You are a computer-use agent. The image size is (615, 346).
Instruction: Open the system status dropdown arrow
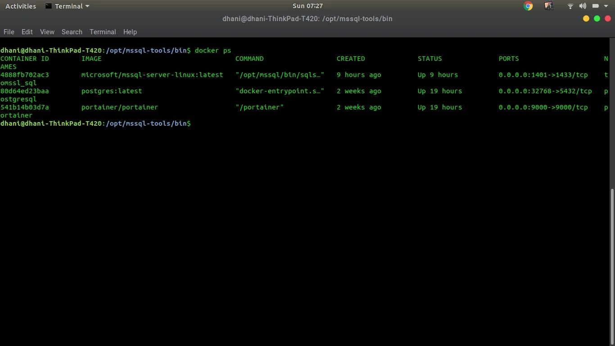pyautogui.click(x=605, y=6)
